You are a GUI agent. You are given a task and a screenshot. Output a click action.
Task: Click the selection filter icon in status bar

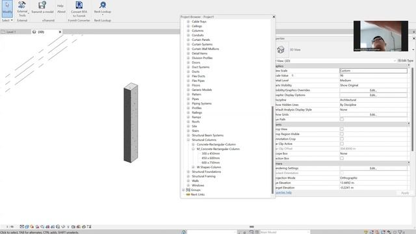(x=401, y=232)
